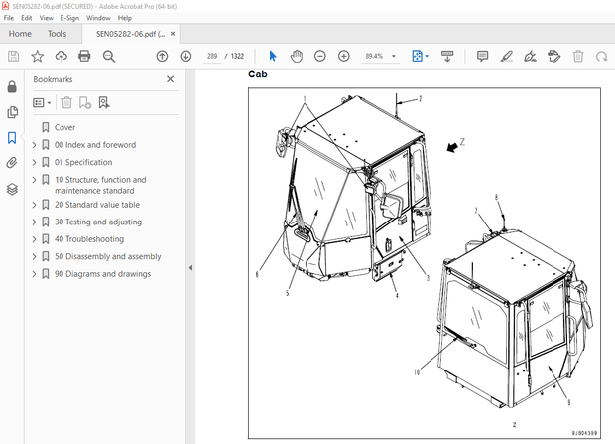Click the scrolling mode keyboard icon
Image resolution: width=615 pixels, height=444 pixels.
(447, 57)
